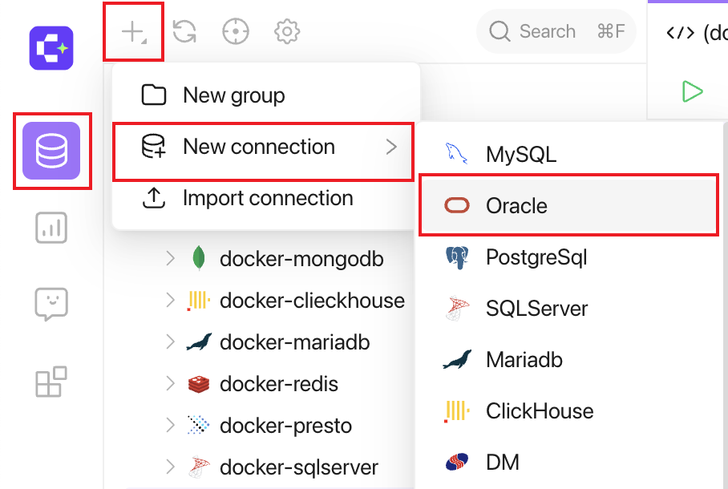Click the locate target crosshair icon
Image resolution: width=728 pixels, height=489 pixels.
pyautogui.click(x=236, y=31)
